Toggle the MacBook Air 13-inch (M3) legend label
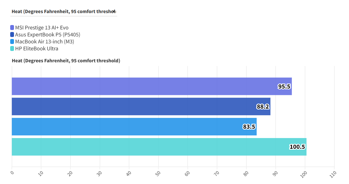Image resolution: width=349 pixels, height=184 pixels. (x=45, y=42)
